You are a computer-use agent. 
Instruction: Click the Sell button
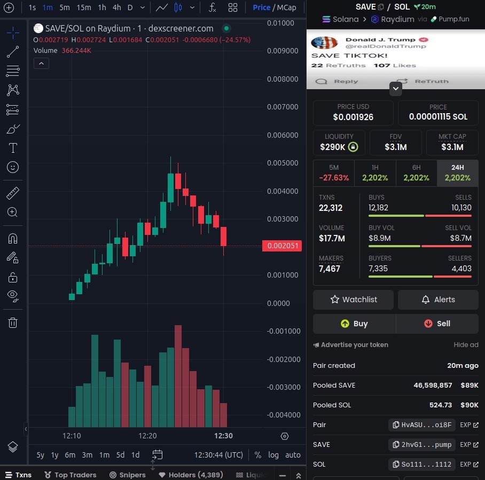[x=437, y=324]
